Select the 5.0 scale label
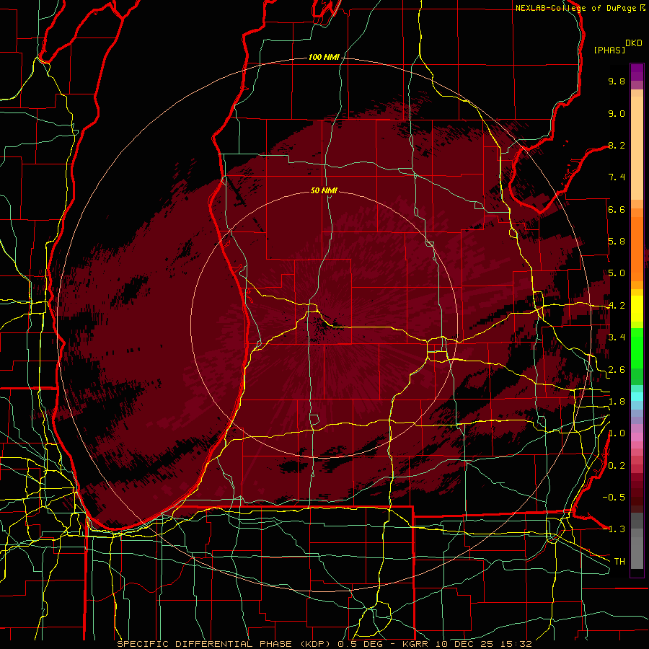Viewport: 649px width, 649px height. pos(617,273)
